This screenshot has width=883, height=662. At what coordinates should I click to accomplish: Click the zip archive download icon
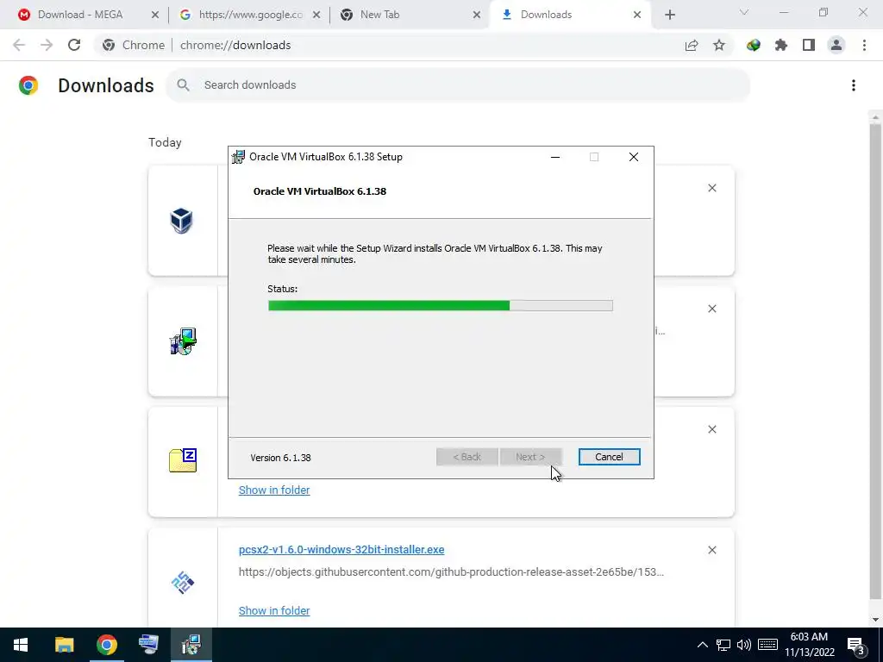[x=183, y=460]
